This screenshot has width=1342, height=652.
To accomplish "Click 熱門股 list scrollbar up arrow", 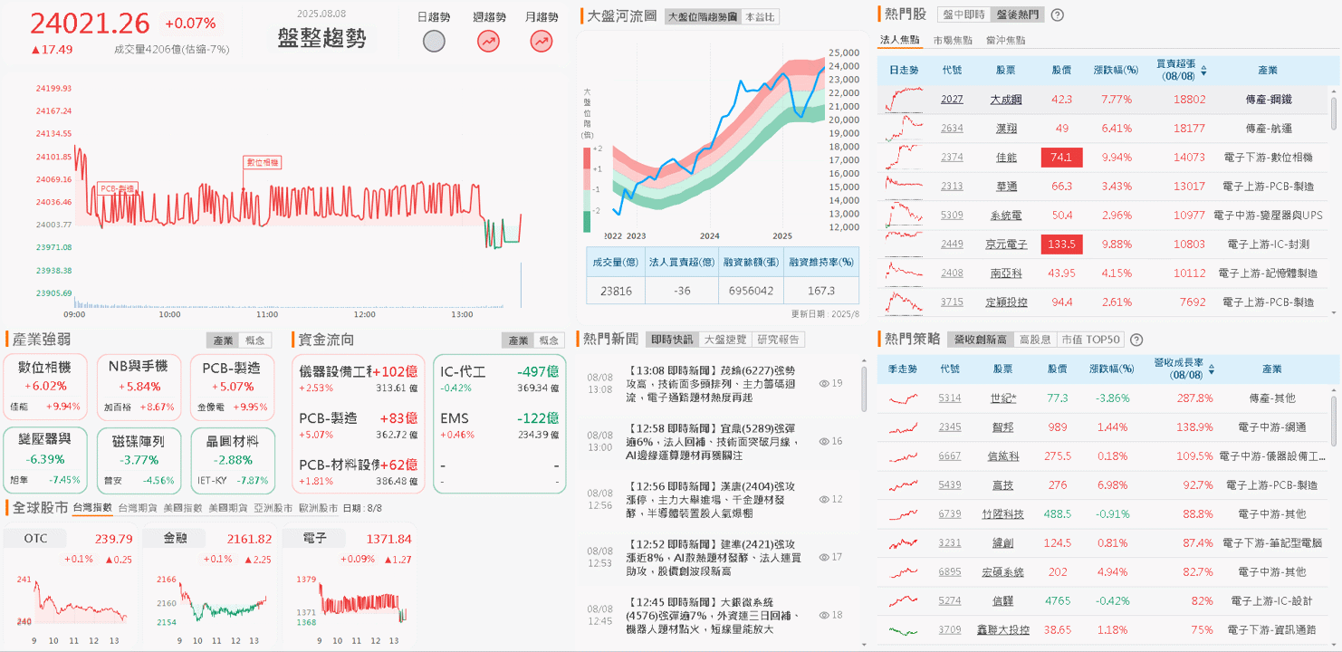I will coord(1334,90).
